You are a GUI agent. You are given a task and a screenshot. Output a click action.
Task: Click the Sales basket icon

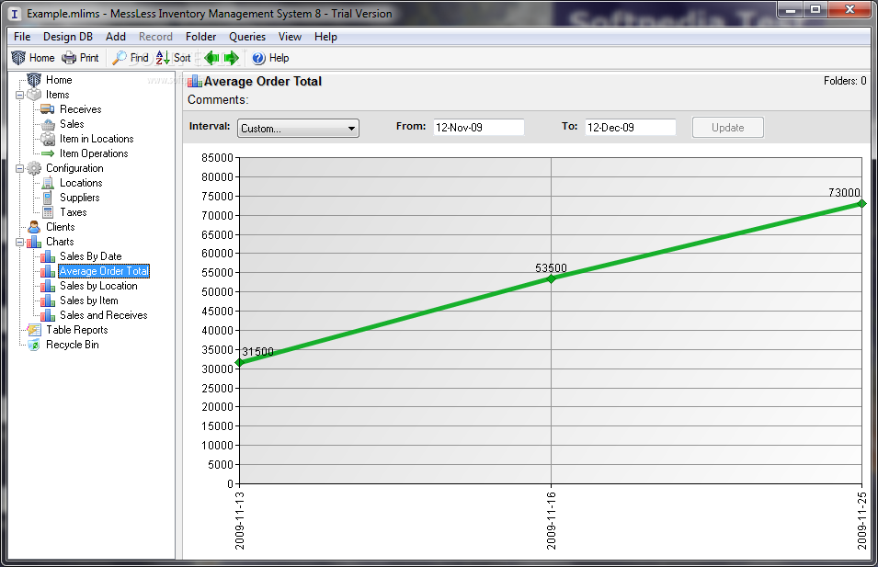click(x=48, y=124)
